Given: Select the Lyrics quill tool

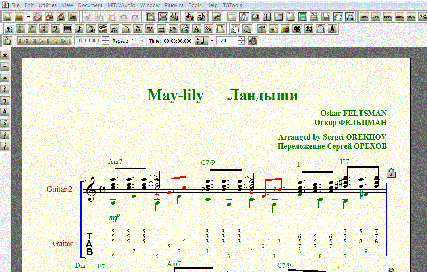Looking at the screenshot, I should (x=185, y=29).
